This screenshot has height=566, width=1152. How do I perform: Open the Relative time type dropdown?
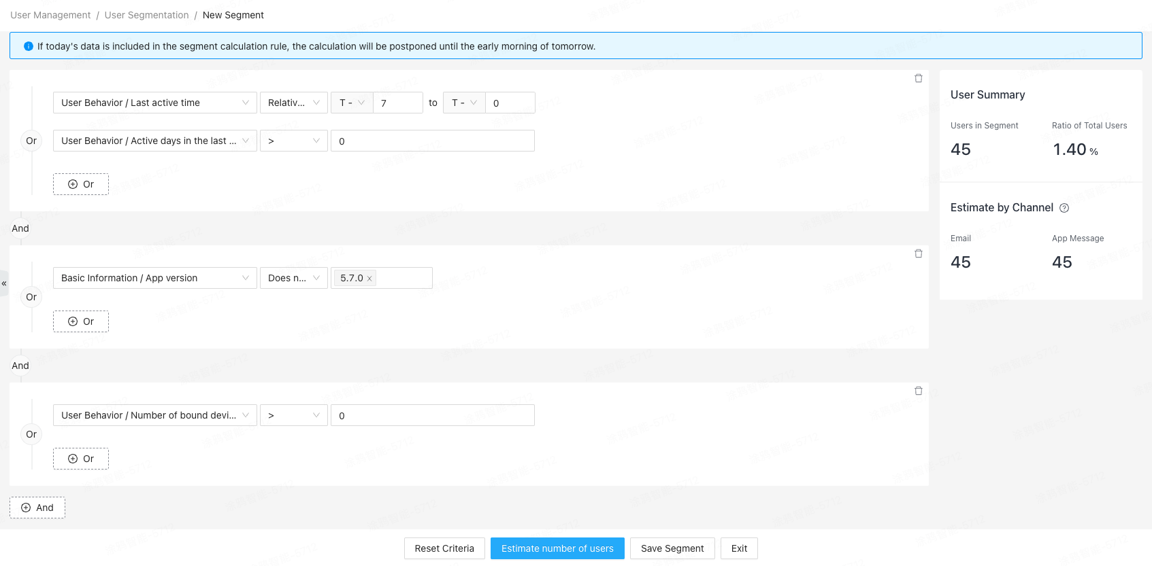[294, 103]
